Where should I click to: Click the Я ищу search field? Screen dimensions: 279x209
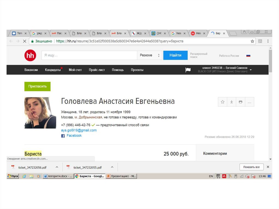pyautogui.click(x=89, y=55)
